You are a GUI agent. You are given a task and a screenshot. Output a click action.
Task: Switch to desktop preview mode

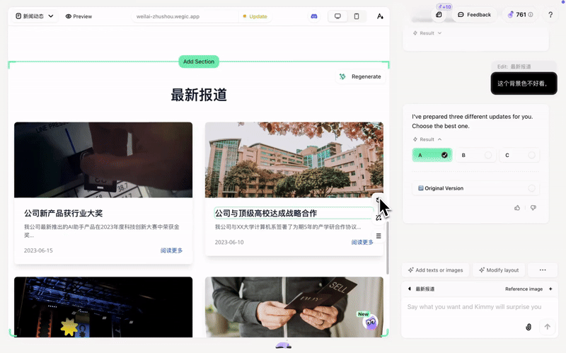(x=337, y=16)
